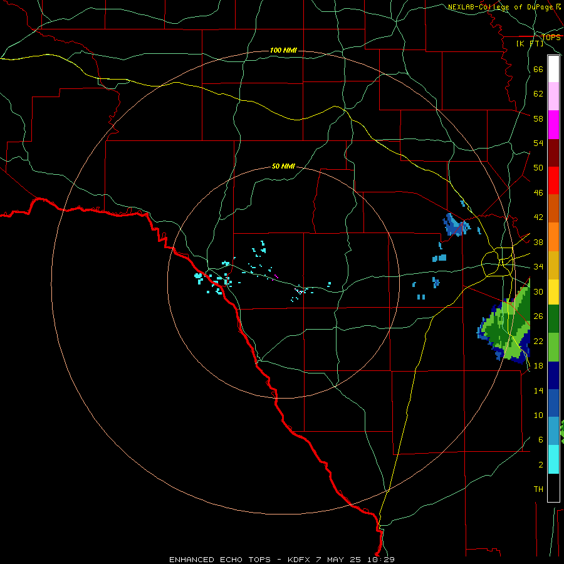Click the legend value 58
Image resolution: width=564 pixels, height=564 pixels.
[x=538, y=118]
